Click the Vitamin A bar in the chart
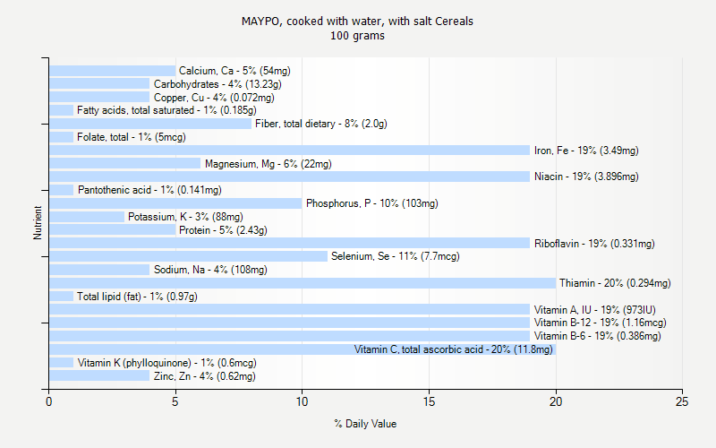Screen dimensions: 716x448 [x=289, y=309]
